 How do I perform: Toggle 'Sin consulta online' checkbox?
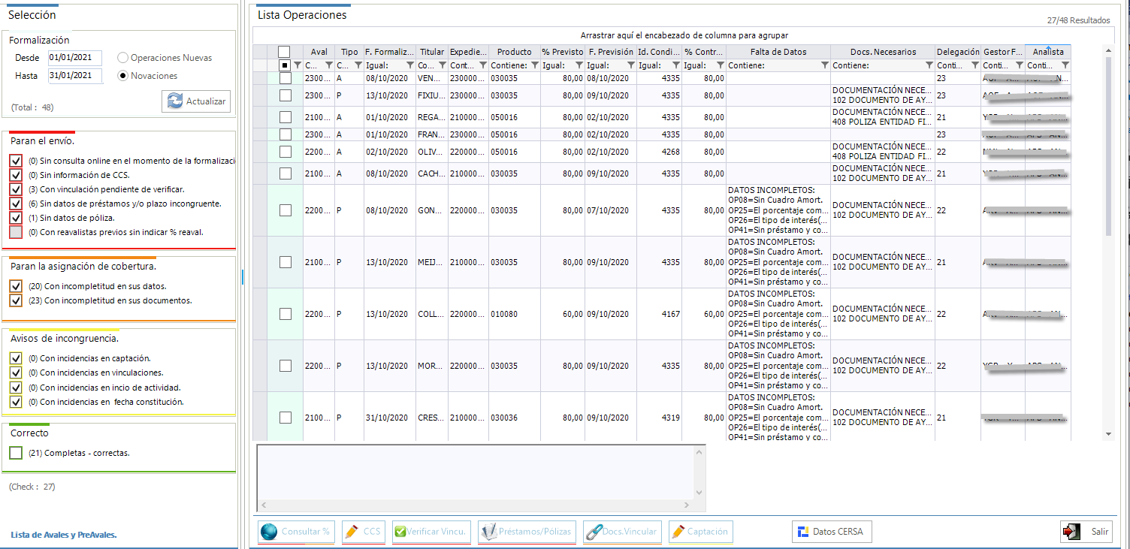pyautogui.click(x=16, y=161)
